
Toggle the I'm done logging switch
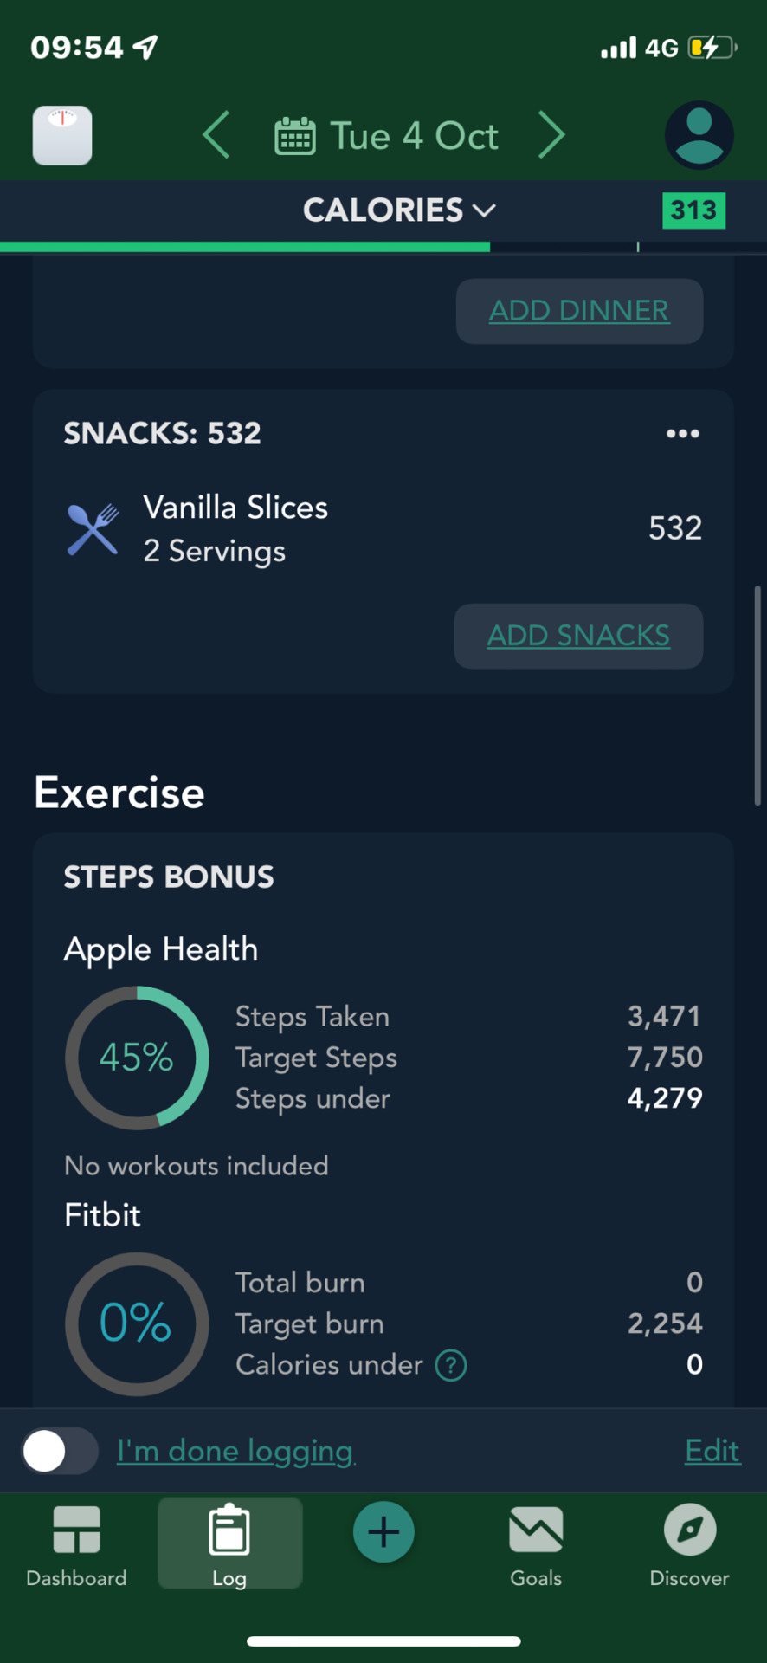pyautogui.click(x=60, y=1451)
